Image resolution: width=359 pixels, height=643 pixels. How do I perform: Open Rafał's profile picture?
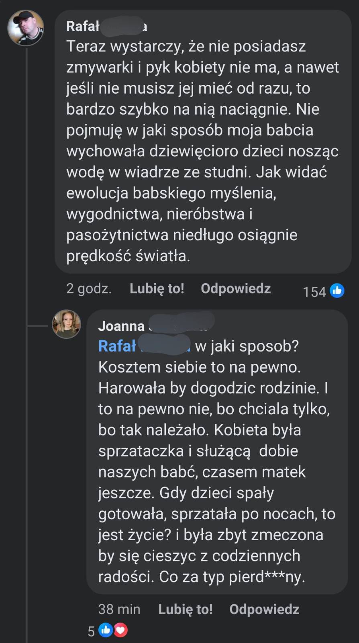click(26, 28)
